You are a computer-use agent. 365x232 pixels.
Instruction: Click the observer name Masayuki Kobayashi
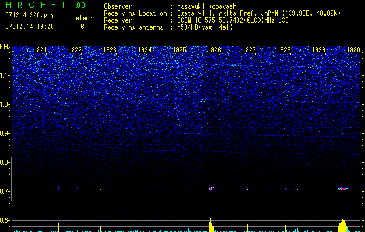208,6
